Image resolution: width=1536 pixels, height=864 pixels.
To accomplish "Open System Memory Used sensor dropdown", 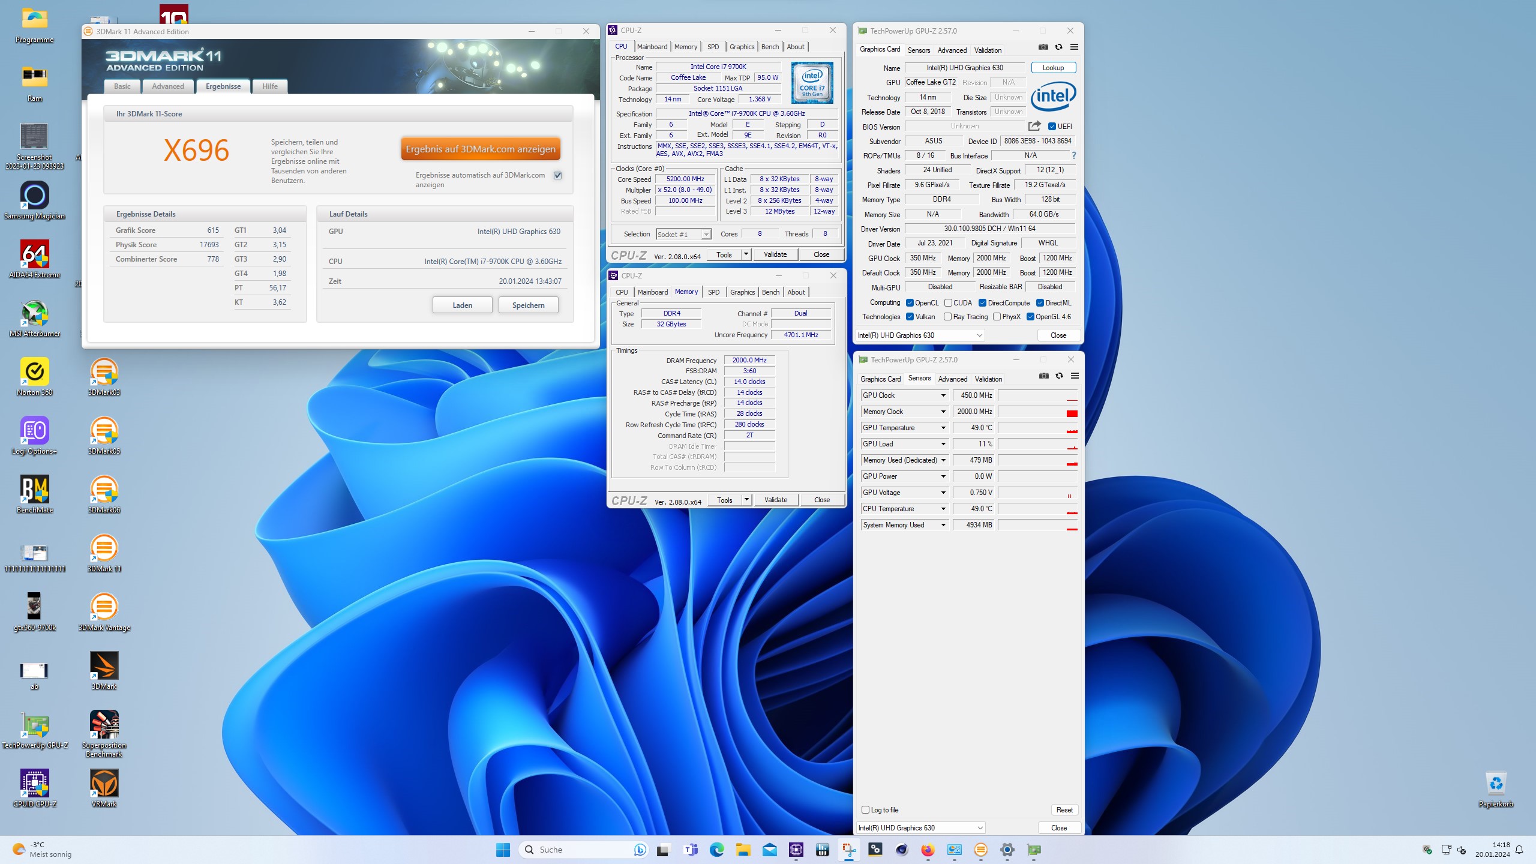I will [x=943, y=525].
